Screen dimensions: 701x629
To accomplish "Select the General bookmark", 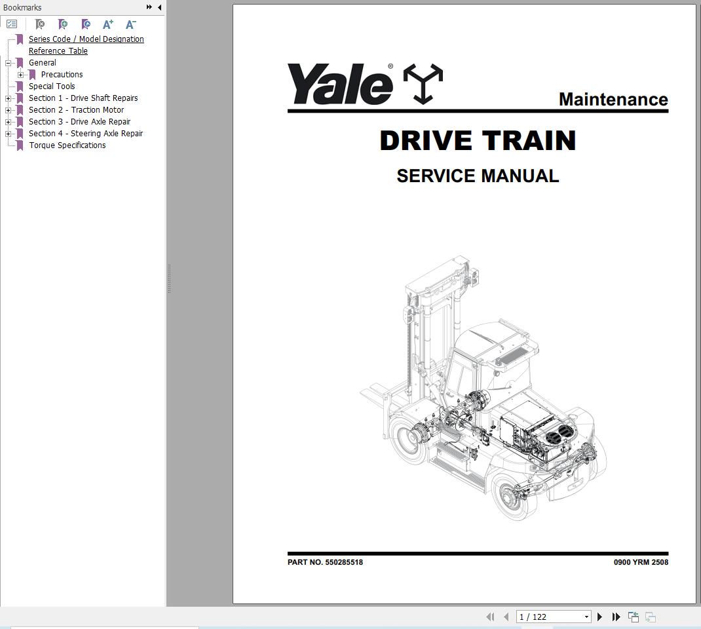I will (x=43, y=63).
